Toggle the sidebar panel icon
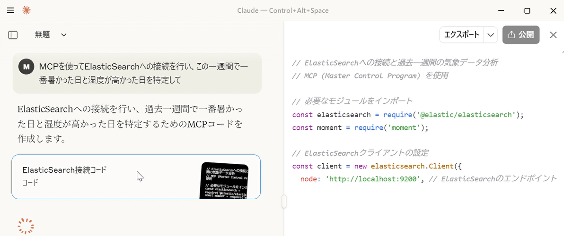 [x=13, y=35]
